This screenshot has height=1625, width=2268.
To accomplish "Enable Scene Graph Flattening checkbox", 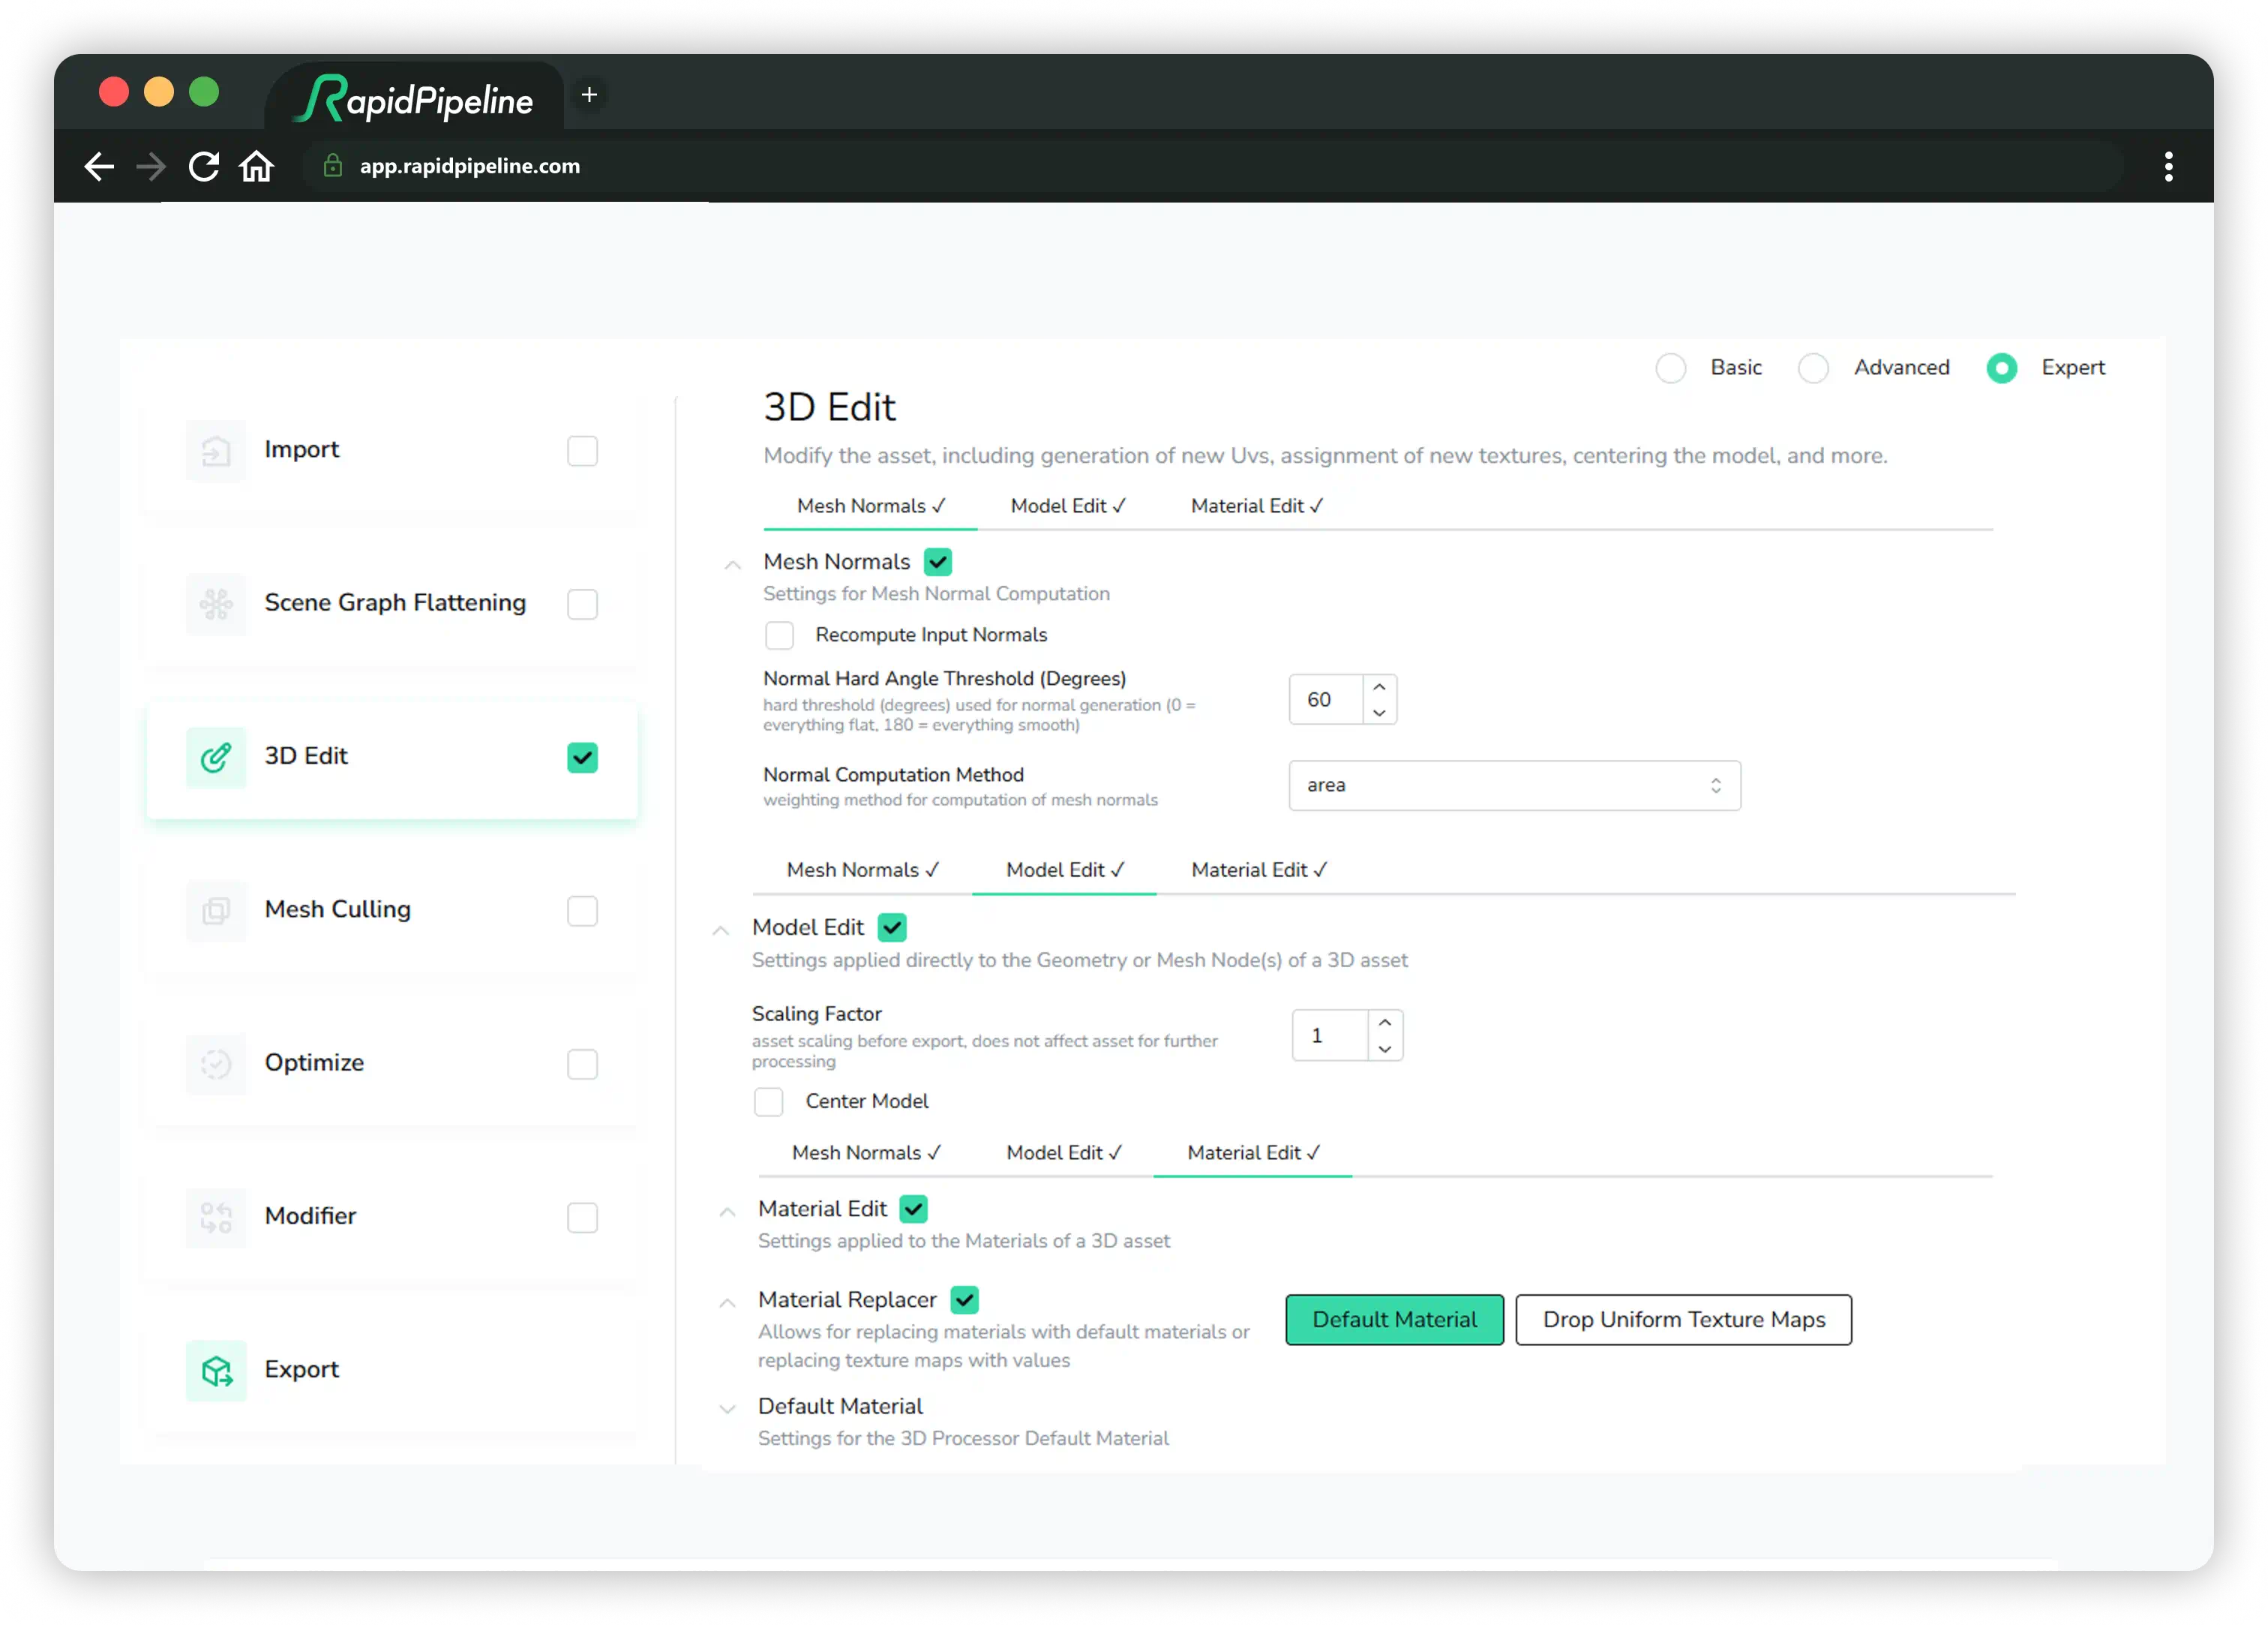I will point(582,605).
